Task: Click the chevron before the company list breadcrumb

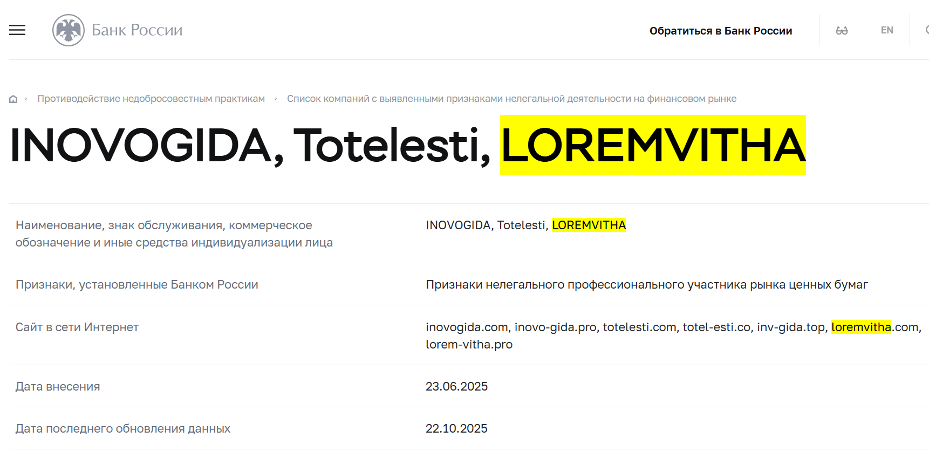Action: (x=276, y=99)
